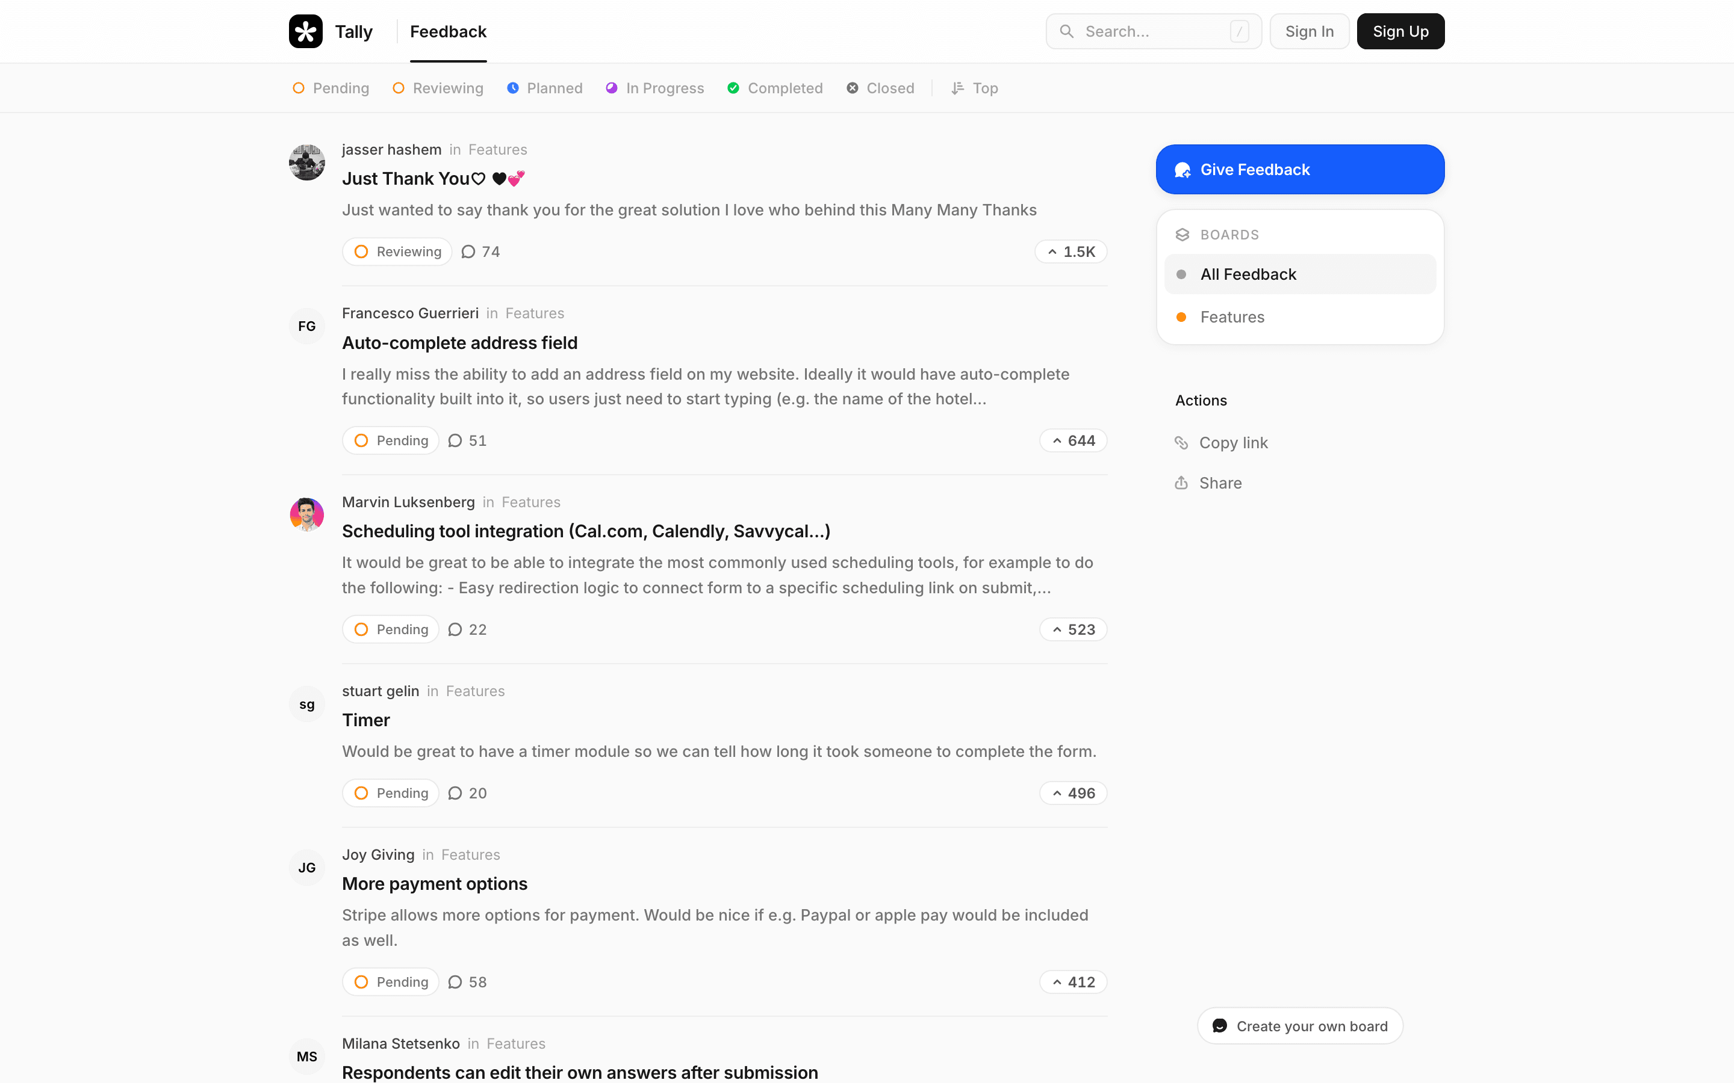The image size is (1734, 1083).
Task: Click the comment icon showing 22
Action: pyautogui.click(x=455, y=629)
